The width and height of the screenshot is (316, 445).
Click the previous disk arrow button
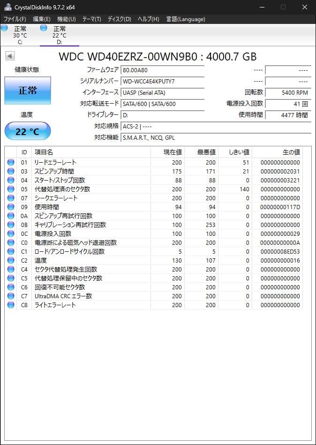10,56
